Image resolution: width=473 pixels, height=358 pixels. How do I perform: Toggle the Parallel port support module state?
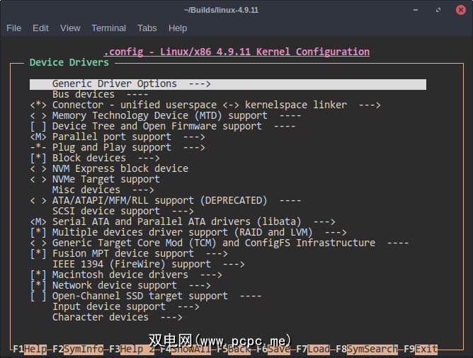pyautogui.click(x=38, y=137)
